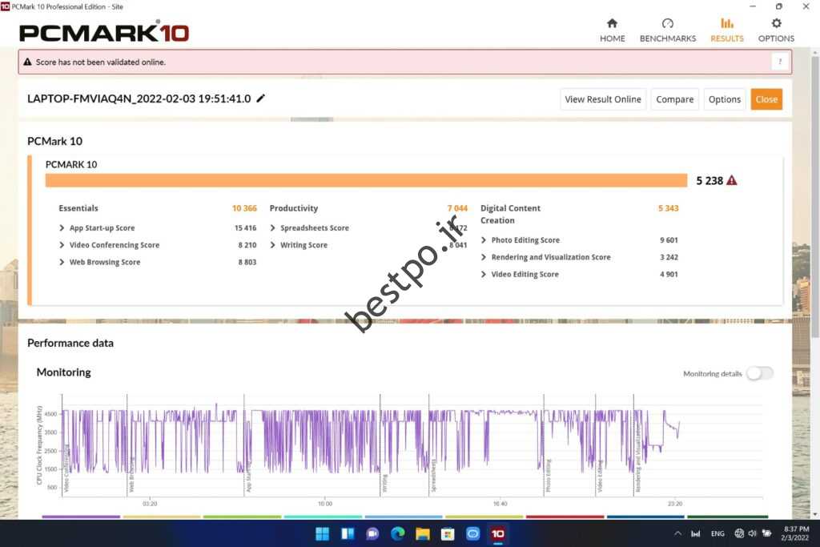This screenshot has height=547, width=820.
Task: Open the clock and date showing 8:37 PM
Action: point(795,533)
